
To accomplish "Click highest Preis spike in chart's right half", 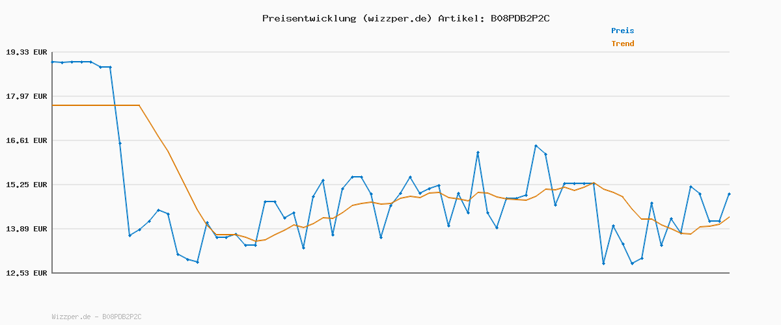I will tap(536, 146).
